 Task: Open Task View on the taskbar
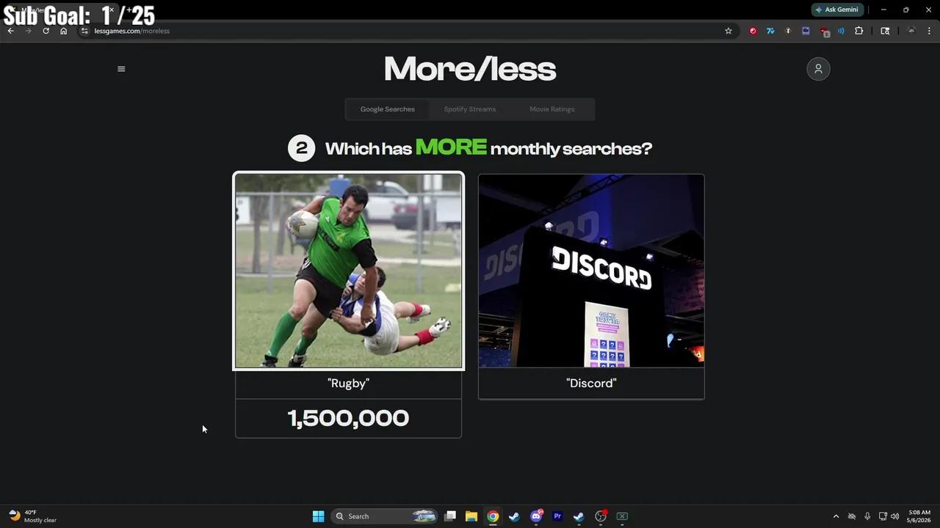[x=450, y=516]
